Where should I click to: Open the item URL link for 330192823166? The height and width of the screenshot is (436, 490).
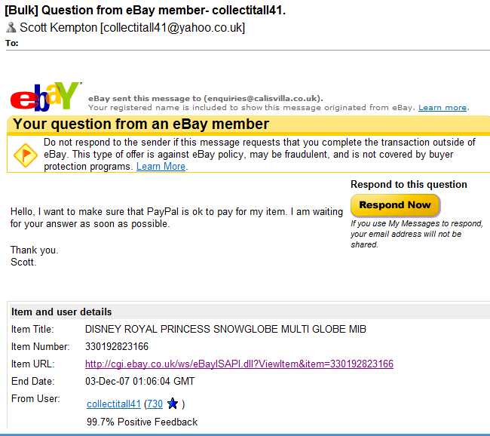239,364
